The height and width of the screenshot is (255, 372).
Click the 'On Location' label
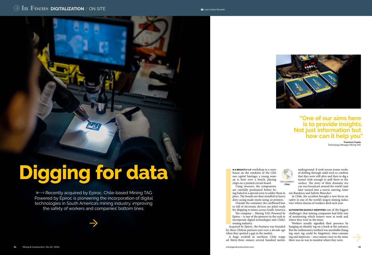click(287, 182)
